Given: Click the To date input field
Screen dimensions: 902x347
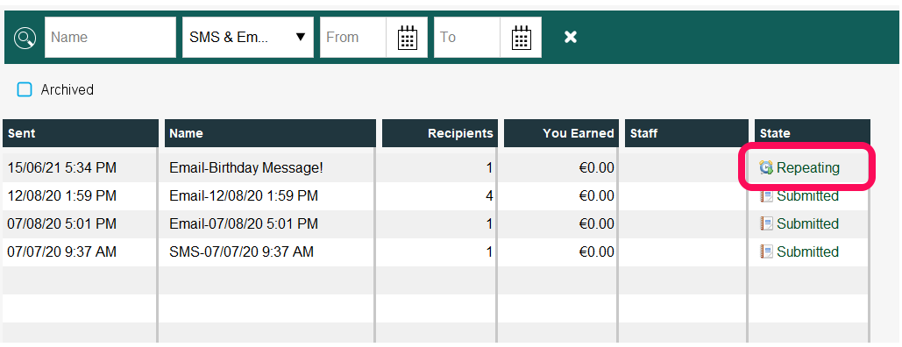Looking at the screenshot, I should pos(466,38).
